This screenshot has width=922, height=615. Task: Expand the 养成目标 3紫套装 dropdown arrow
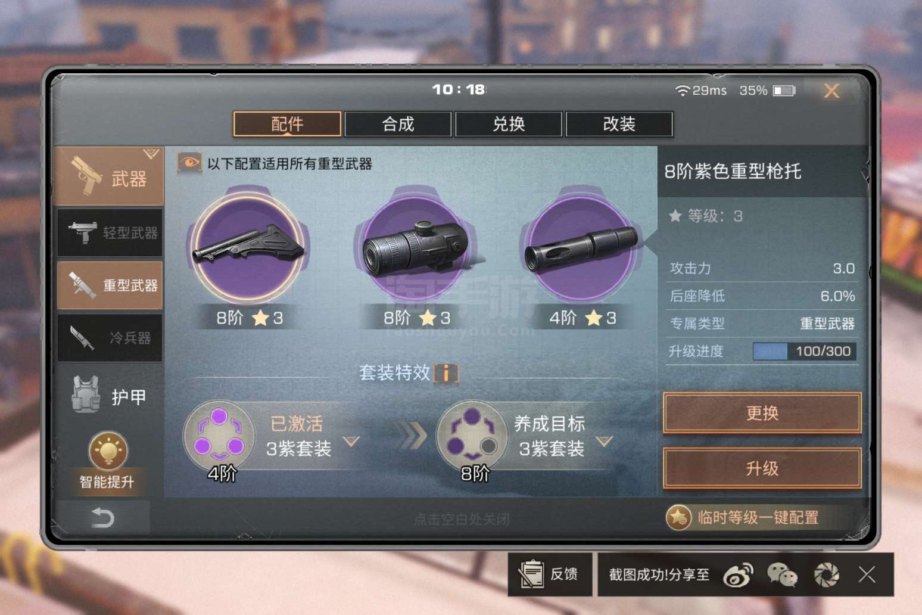pos(605,442)
